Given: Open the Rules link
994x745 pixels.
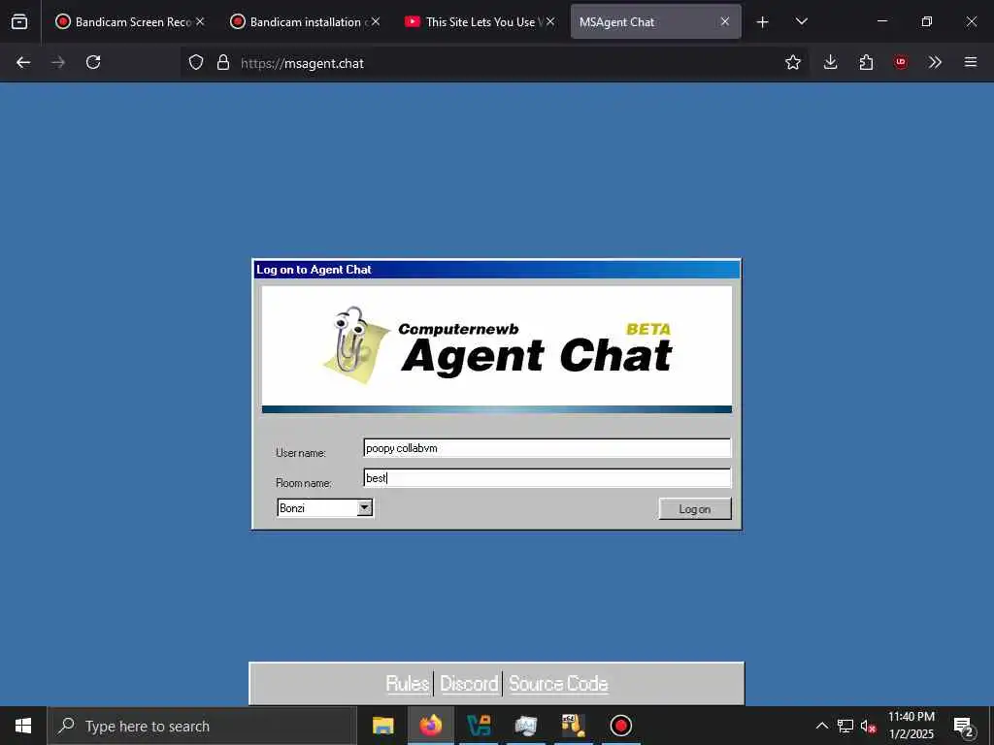Looking at the screenshot, I should [407, 684].
